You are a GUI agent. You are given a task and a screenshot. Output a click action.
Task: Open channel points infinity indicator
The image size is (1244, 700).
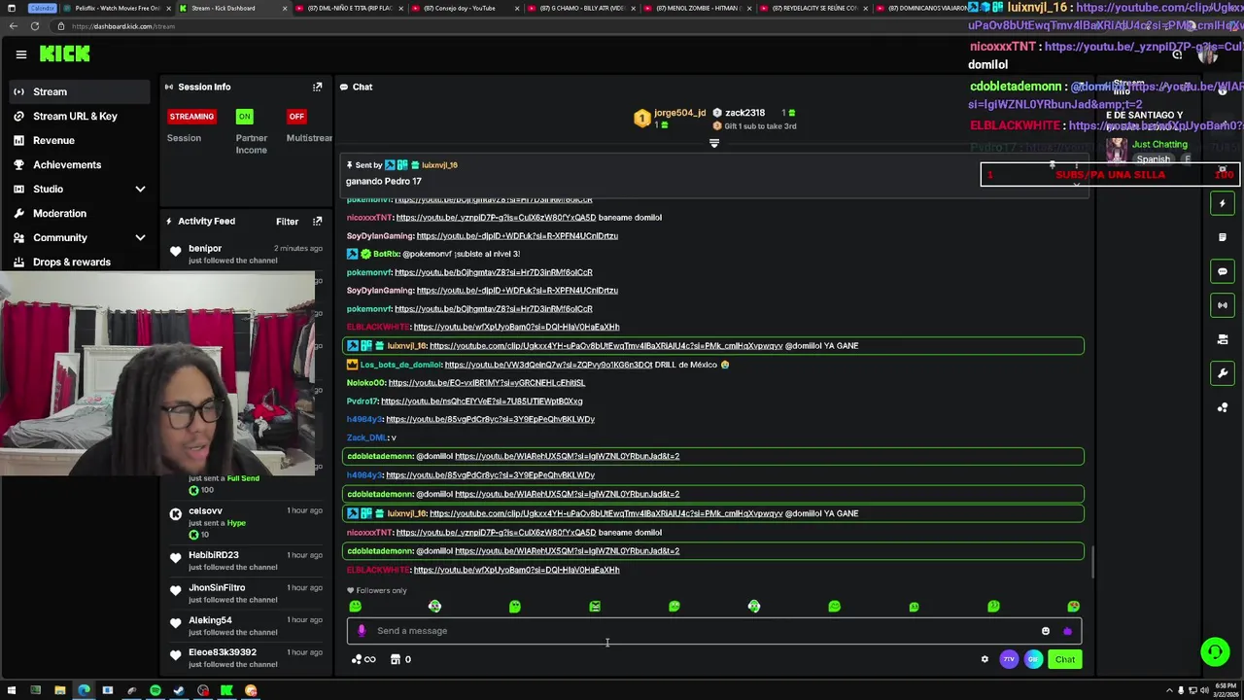tap(363, 659)
